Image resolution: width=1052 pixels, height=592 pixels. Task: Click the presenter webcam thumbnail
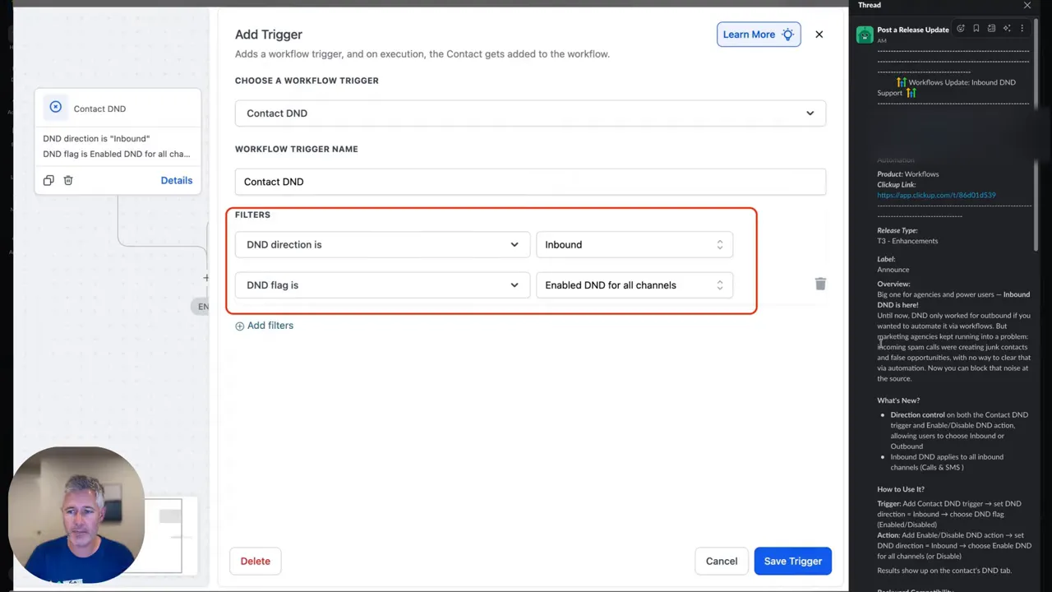pos(76,515)
